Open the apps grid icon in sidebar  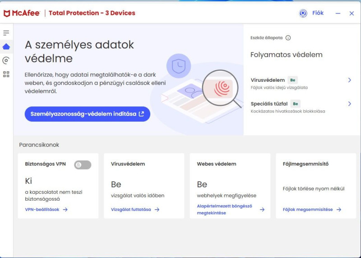coord(6,74)
